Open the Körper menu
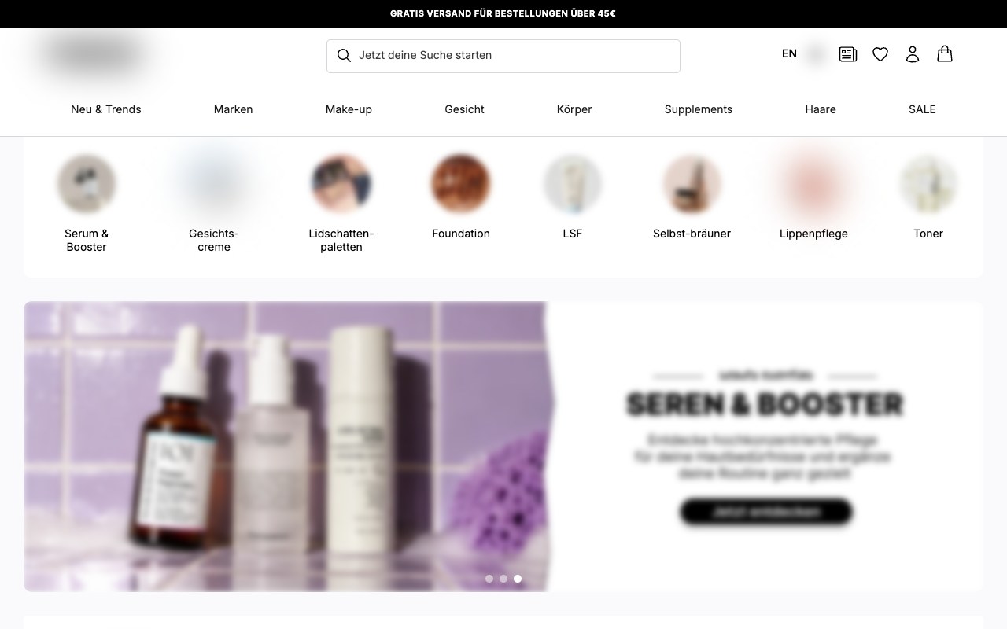The height and width of the screenshot is (629, 1007). (x=574, y=109)
